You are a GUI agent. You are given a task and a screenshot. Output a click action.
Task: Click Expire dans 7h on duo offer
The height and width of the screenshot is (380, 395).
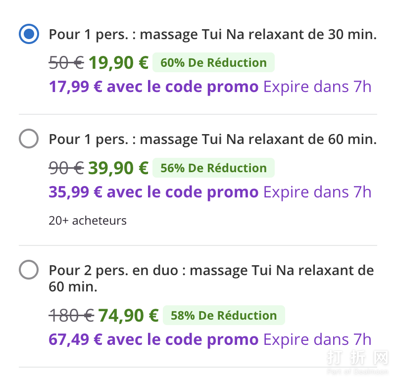[x=317, y=339]
